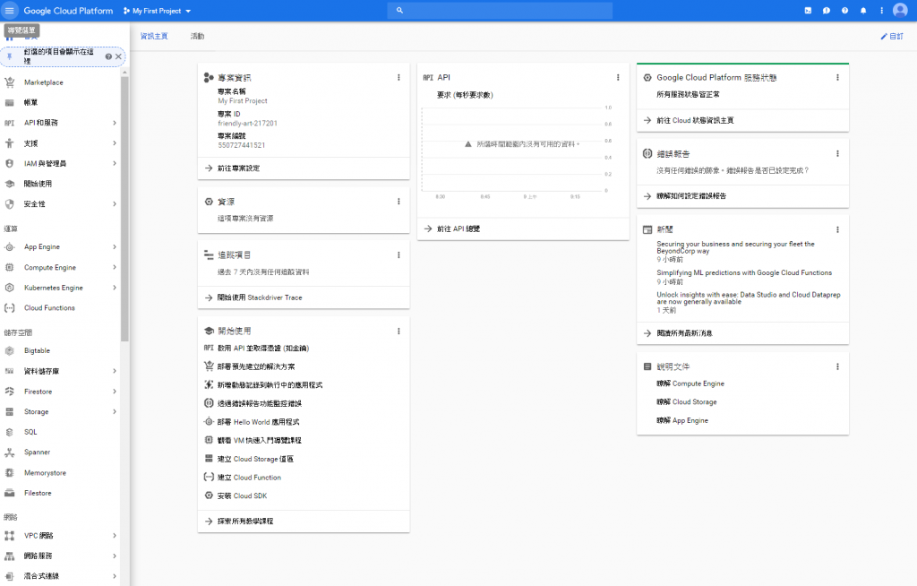The width and height of the screenshot is (917, 586).
Task: Click 前往專案設定 link
Action: point(238,168)
